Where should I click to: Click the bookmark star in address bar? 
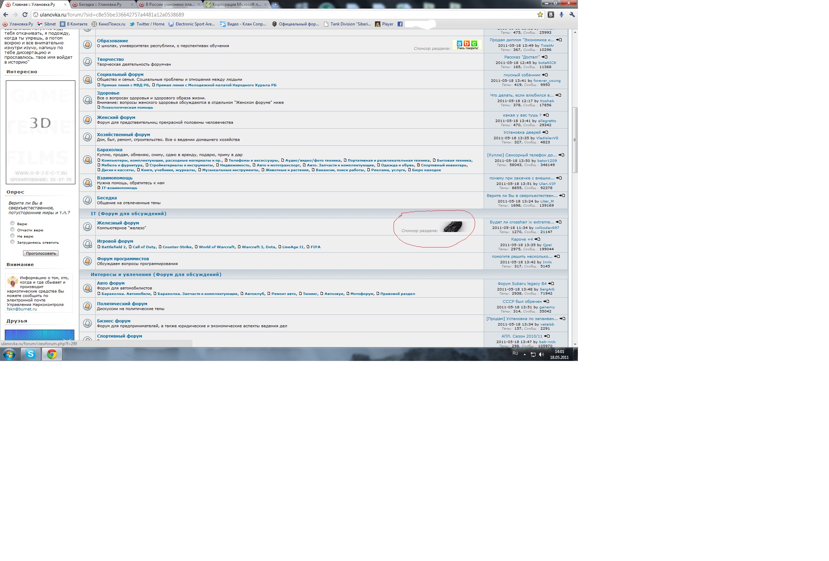540,15
